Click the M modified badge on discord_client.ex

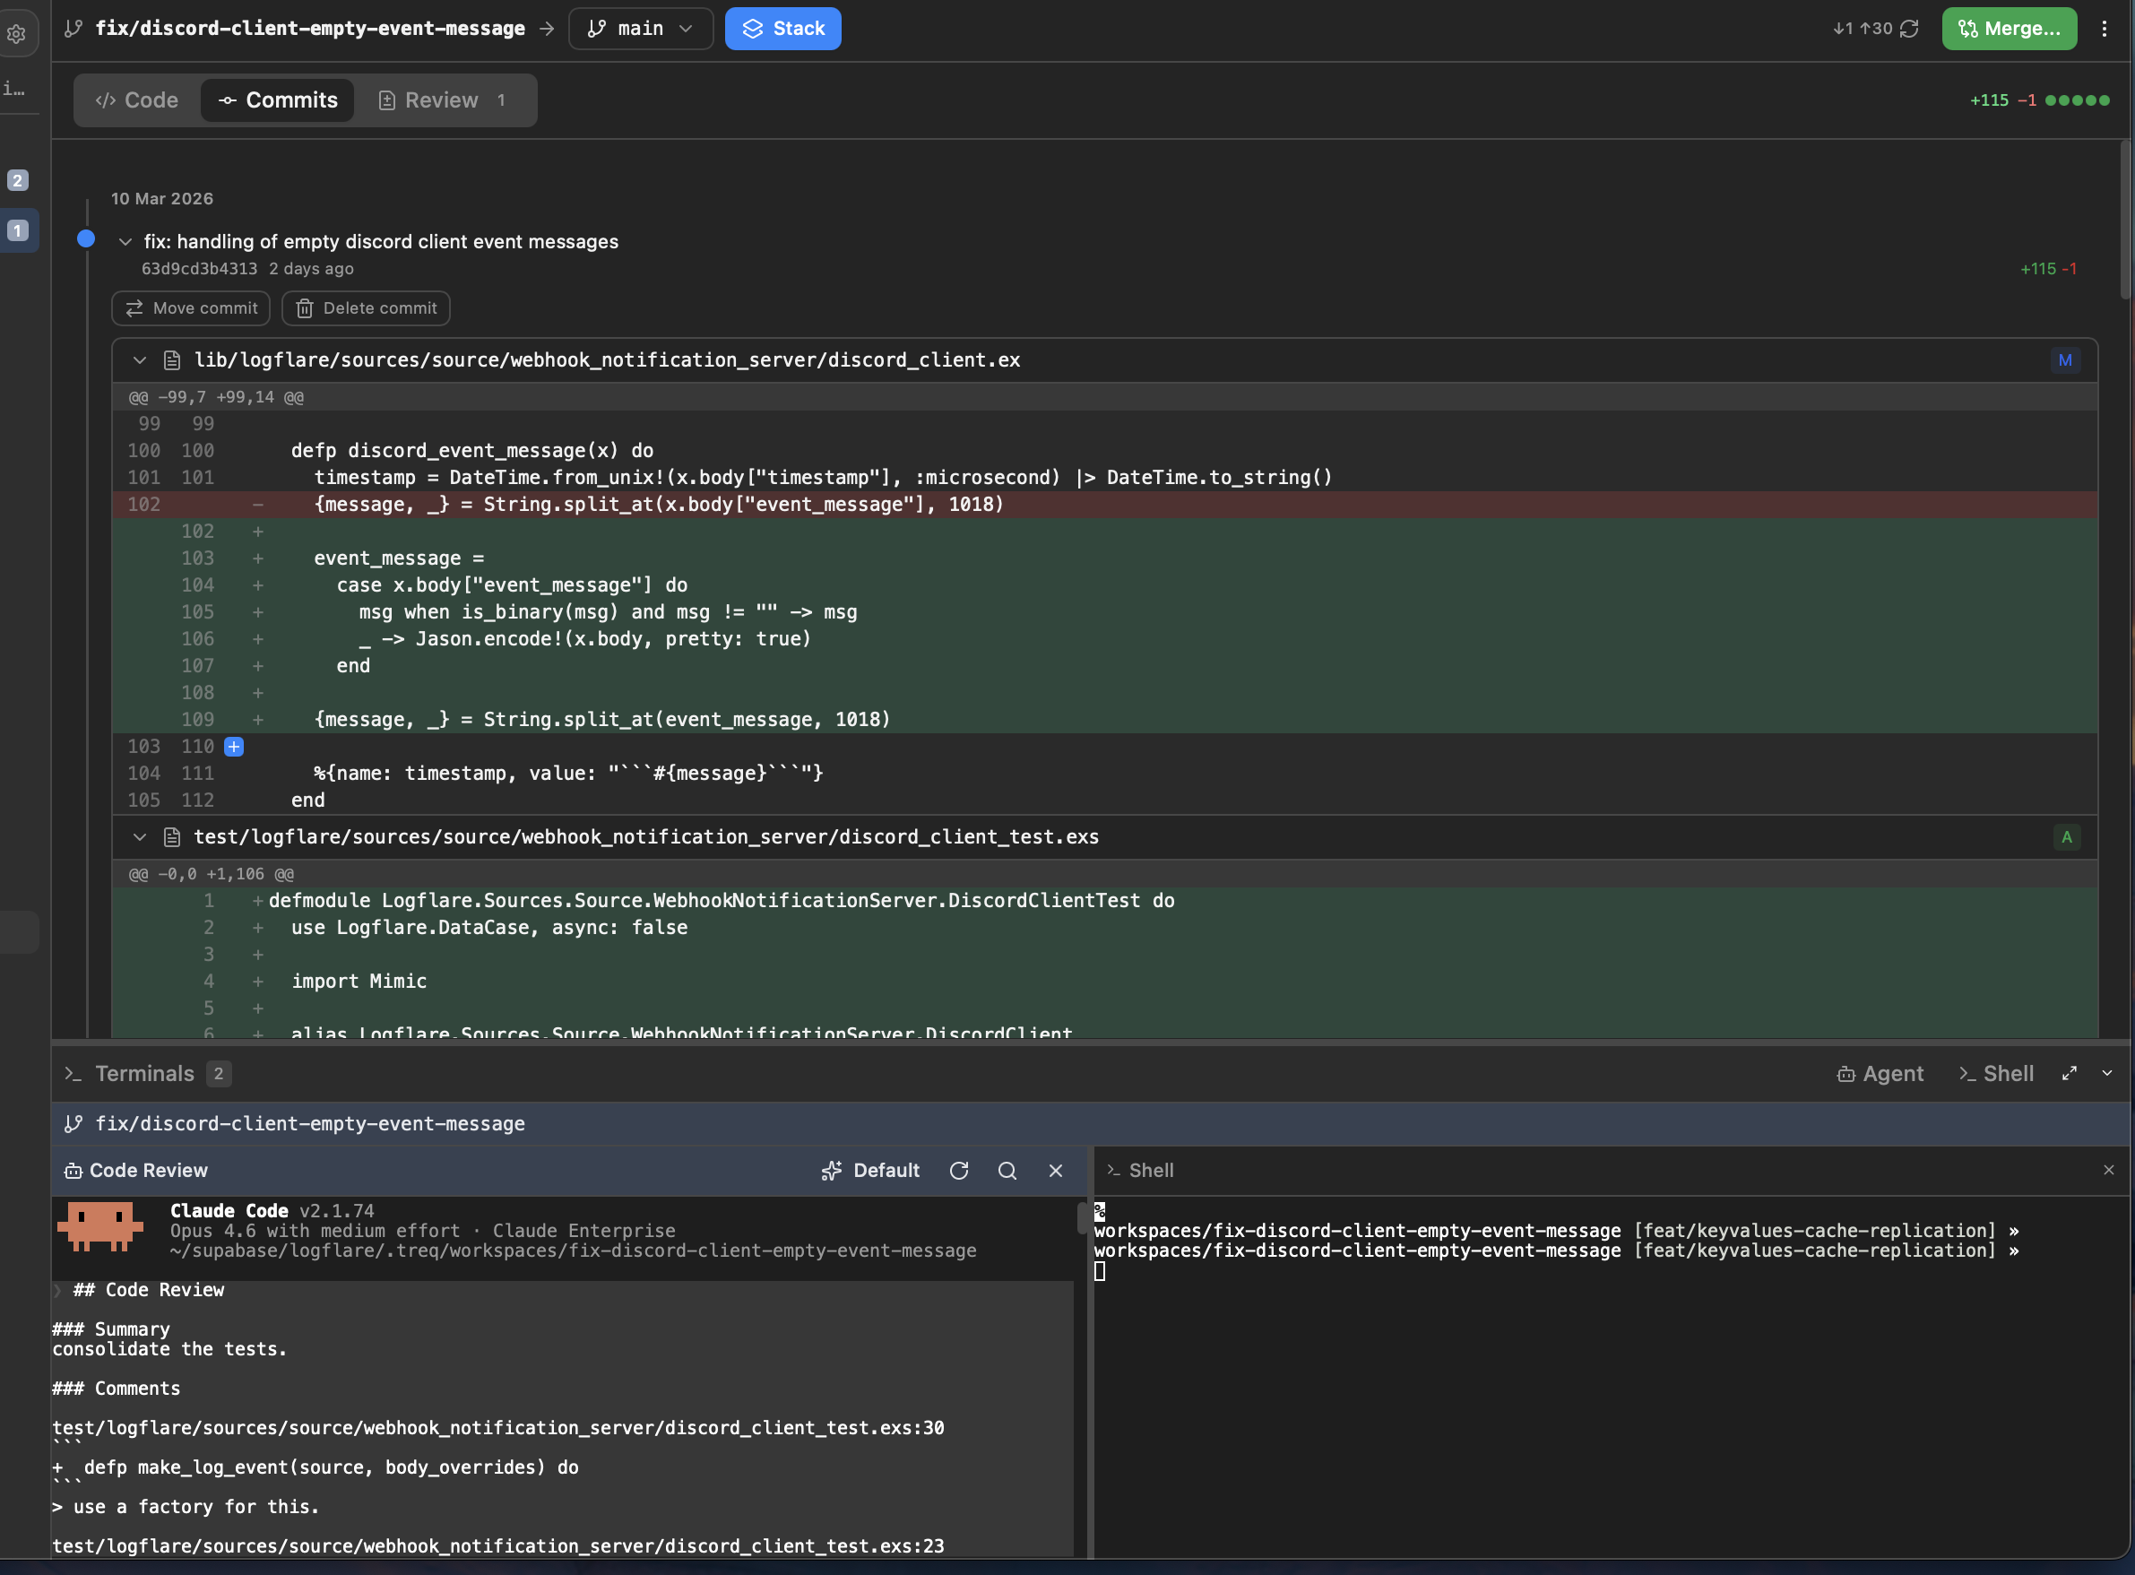click(2065, 360)
